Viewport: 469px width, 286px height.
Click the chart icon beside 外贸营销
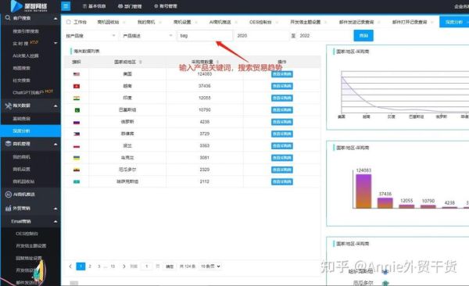click(9, 208)
